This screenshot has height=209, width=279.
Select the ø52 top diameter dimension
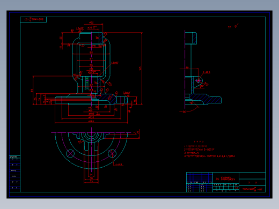tap(91, 23)
